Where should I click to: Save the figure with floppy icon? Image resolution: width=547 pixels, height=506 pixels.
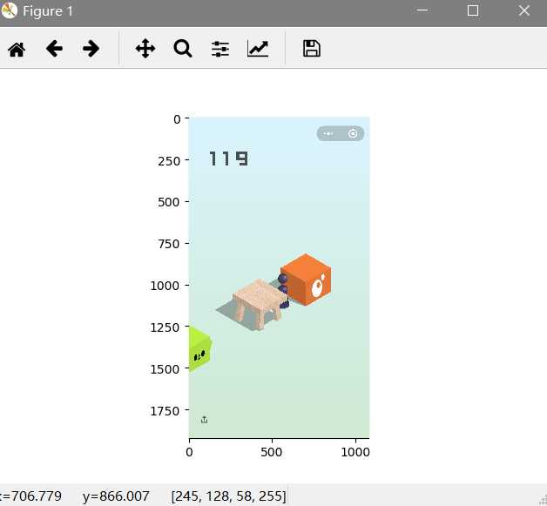(312, 49)
